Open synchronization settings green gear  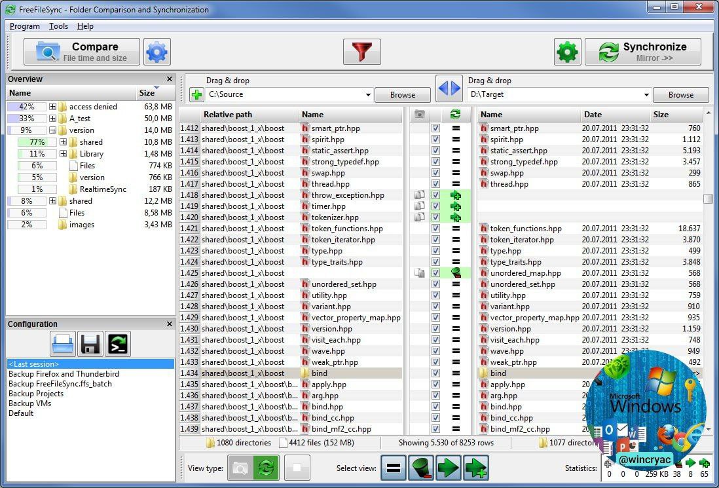pyautogui.click(x=567, y=51)
